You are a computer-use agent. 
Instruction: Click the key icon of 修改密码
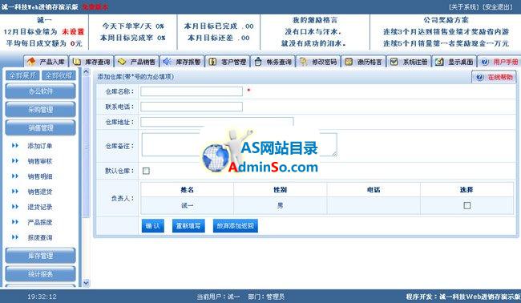click(303, 62)
